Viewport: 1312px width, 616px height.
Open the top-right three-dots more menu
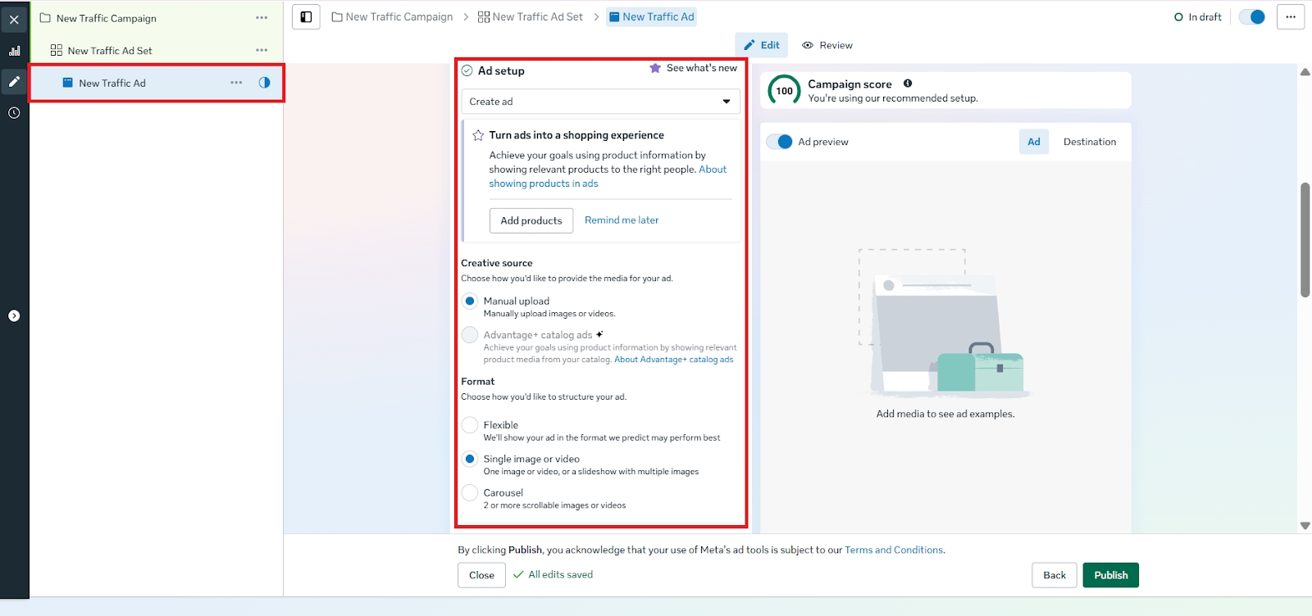(x=1290, y=17)
